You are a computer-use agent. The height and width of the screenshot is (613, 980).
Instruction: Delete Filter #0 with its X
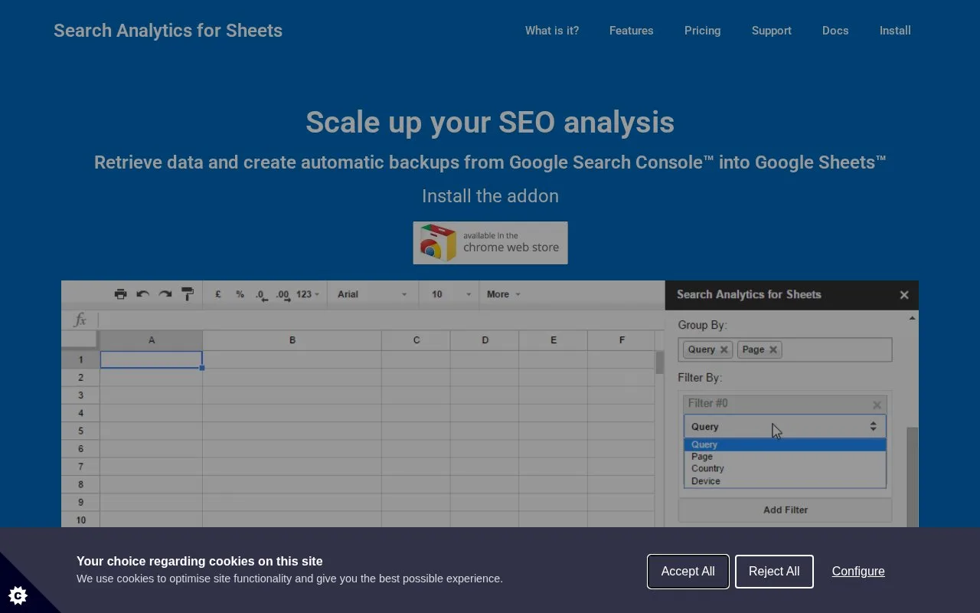[877, 404]
